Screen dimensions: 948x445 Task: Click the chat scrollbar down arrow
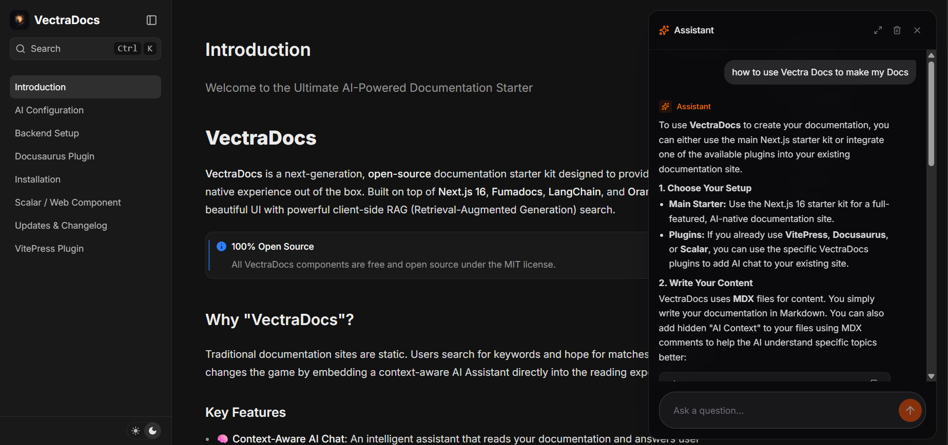(931, 376)
